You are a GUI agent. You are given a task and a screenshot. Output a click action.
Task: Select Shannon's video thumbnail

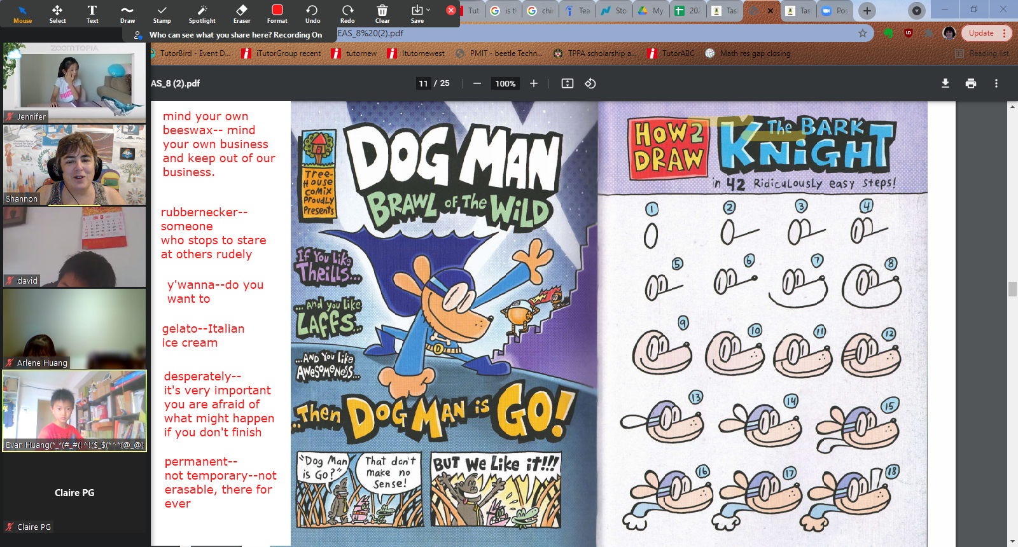coord(74,165)
